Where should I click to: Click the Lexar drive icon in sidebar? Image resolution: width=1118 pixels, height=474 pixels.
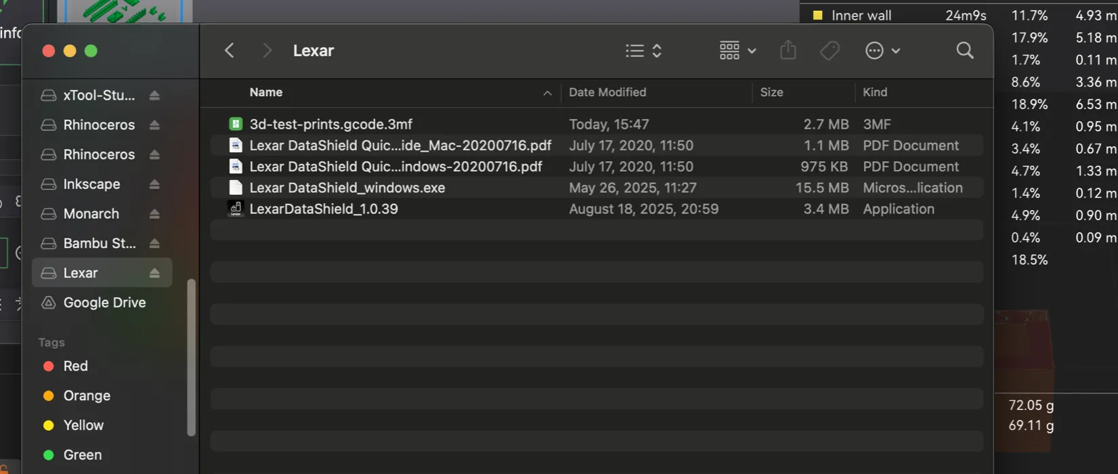(48, 273)
